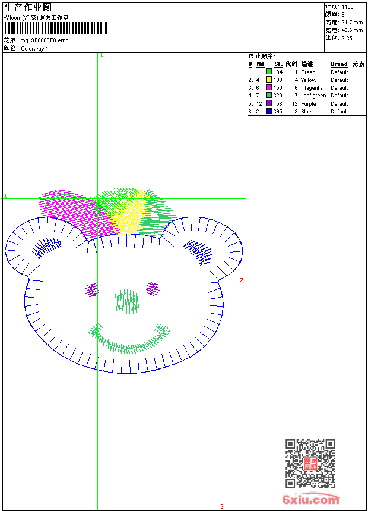
Task: Click the 停止顺序 heading
Action: coord(262,56)
